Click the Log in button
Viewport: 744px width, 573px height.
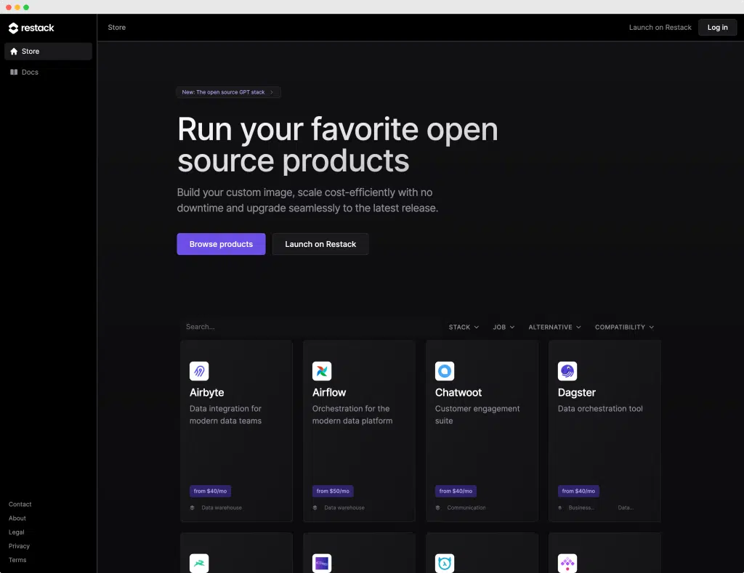[x=717, y=28]
